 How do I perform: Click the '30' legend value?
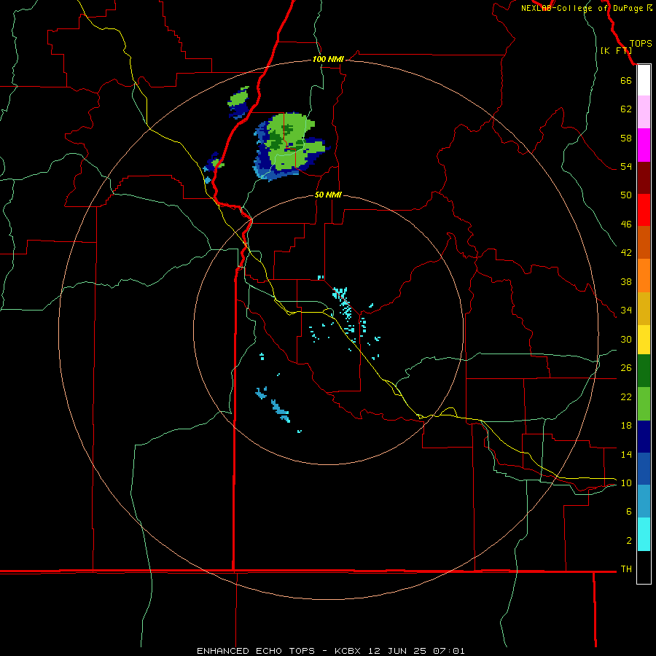(x=626, y=339)
